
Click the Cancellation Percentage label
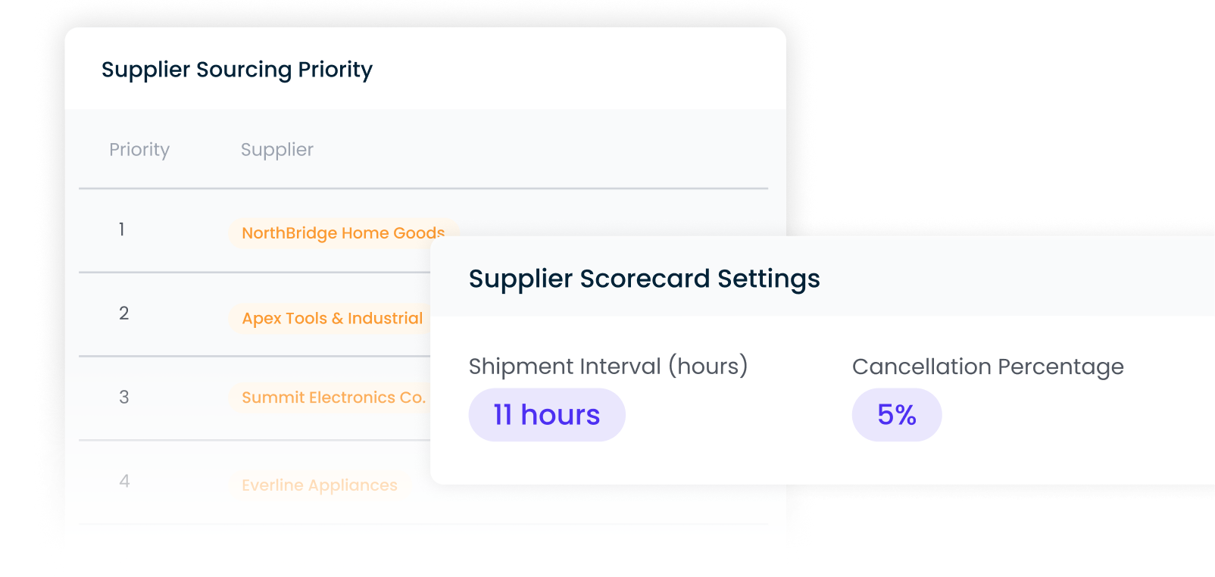coord(988,366)
